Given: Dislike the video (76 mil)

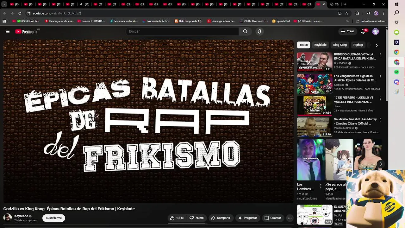Looking at the screenshot, I should [196, 218].
